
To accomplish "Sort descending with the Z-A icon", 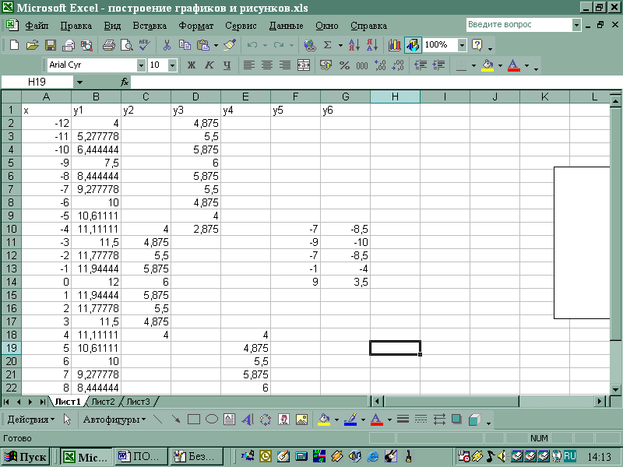I will (372, 45).
